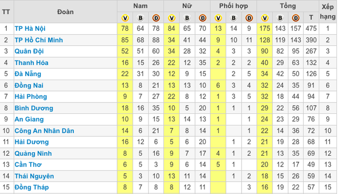Click the gold medal icon under Tổng
Screen dimensions: 338x194
pos(265,18)
